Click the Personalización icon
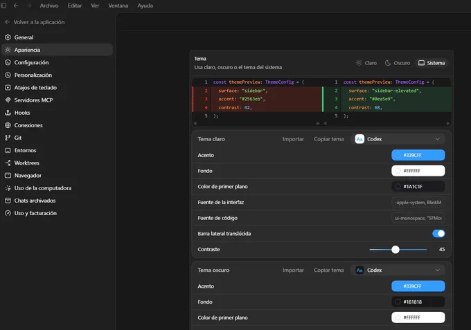This screenshot has height=330, width=471. click(x=8, y=75)
